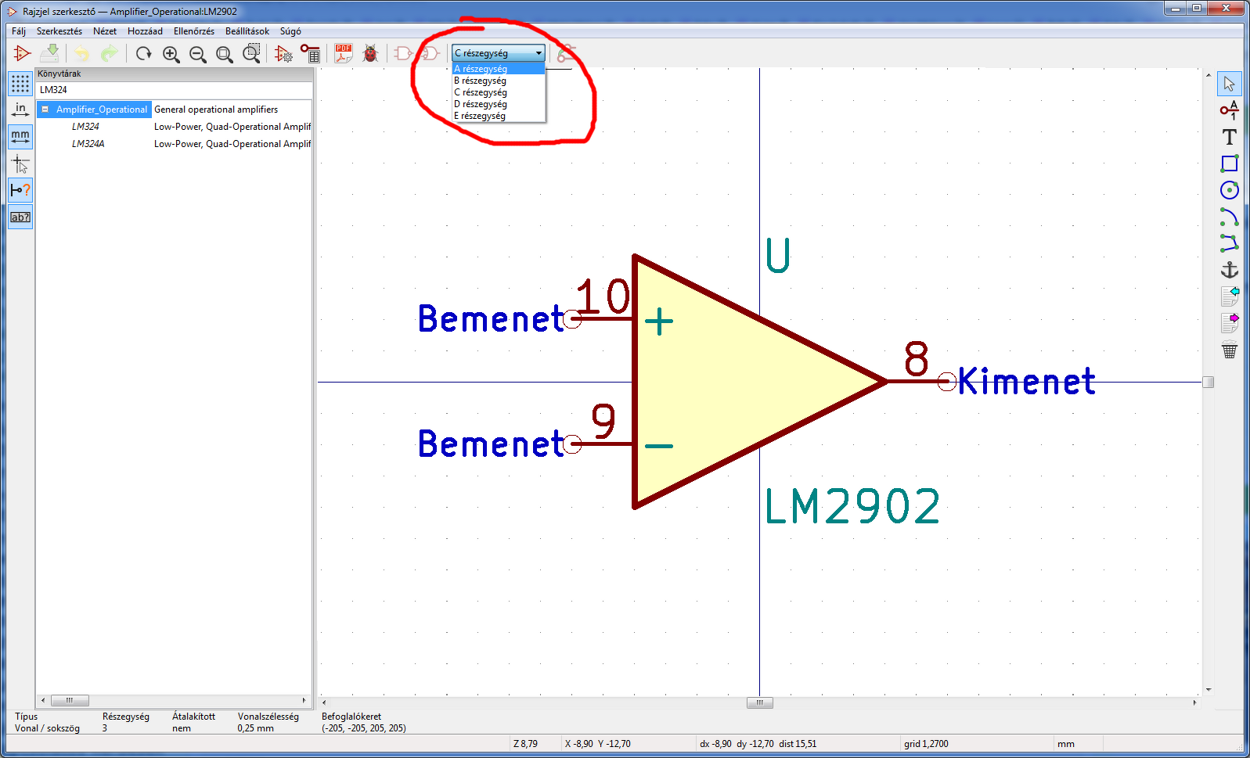Select the symbol anchor tool

click(1230, 270)
